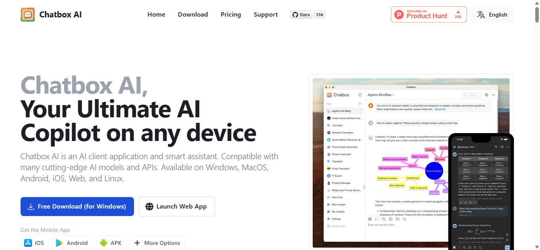This screenshot has width=540, height=250.
Task: Launch the Web App
Action: point(177,207)
